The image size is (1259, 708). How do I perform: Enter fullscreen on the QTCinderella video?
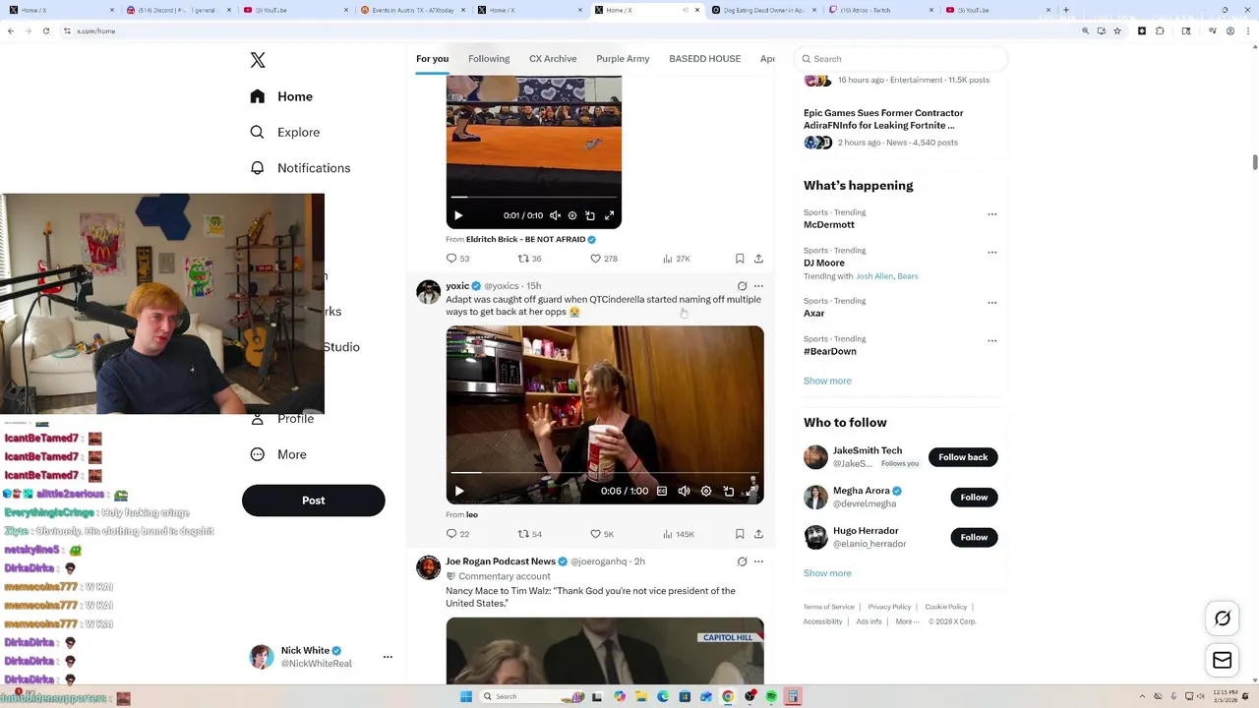coord(750,491)
